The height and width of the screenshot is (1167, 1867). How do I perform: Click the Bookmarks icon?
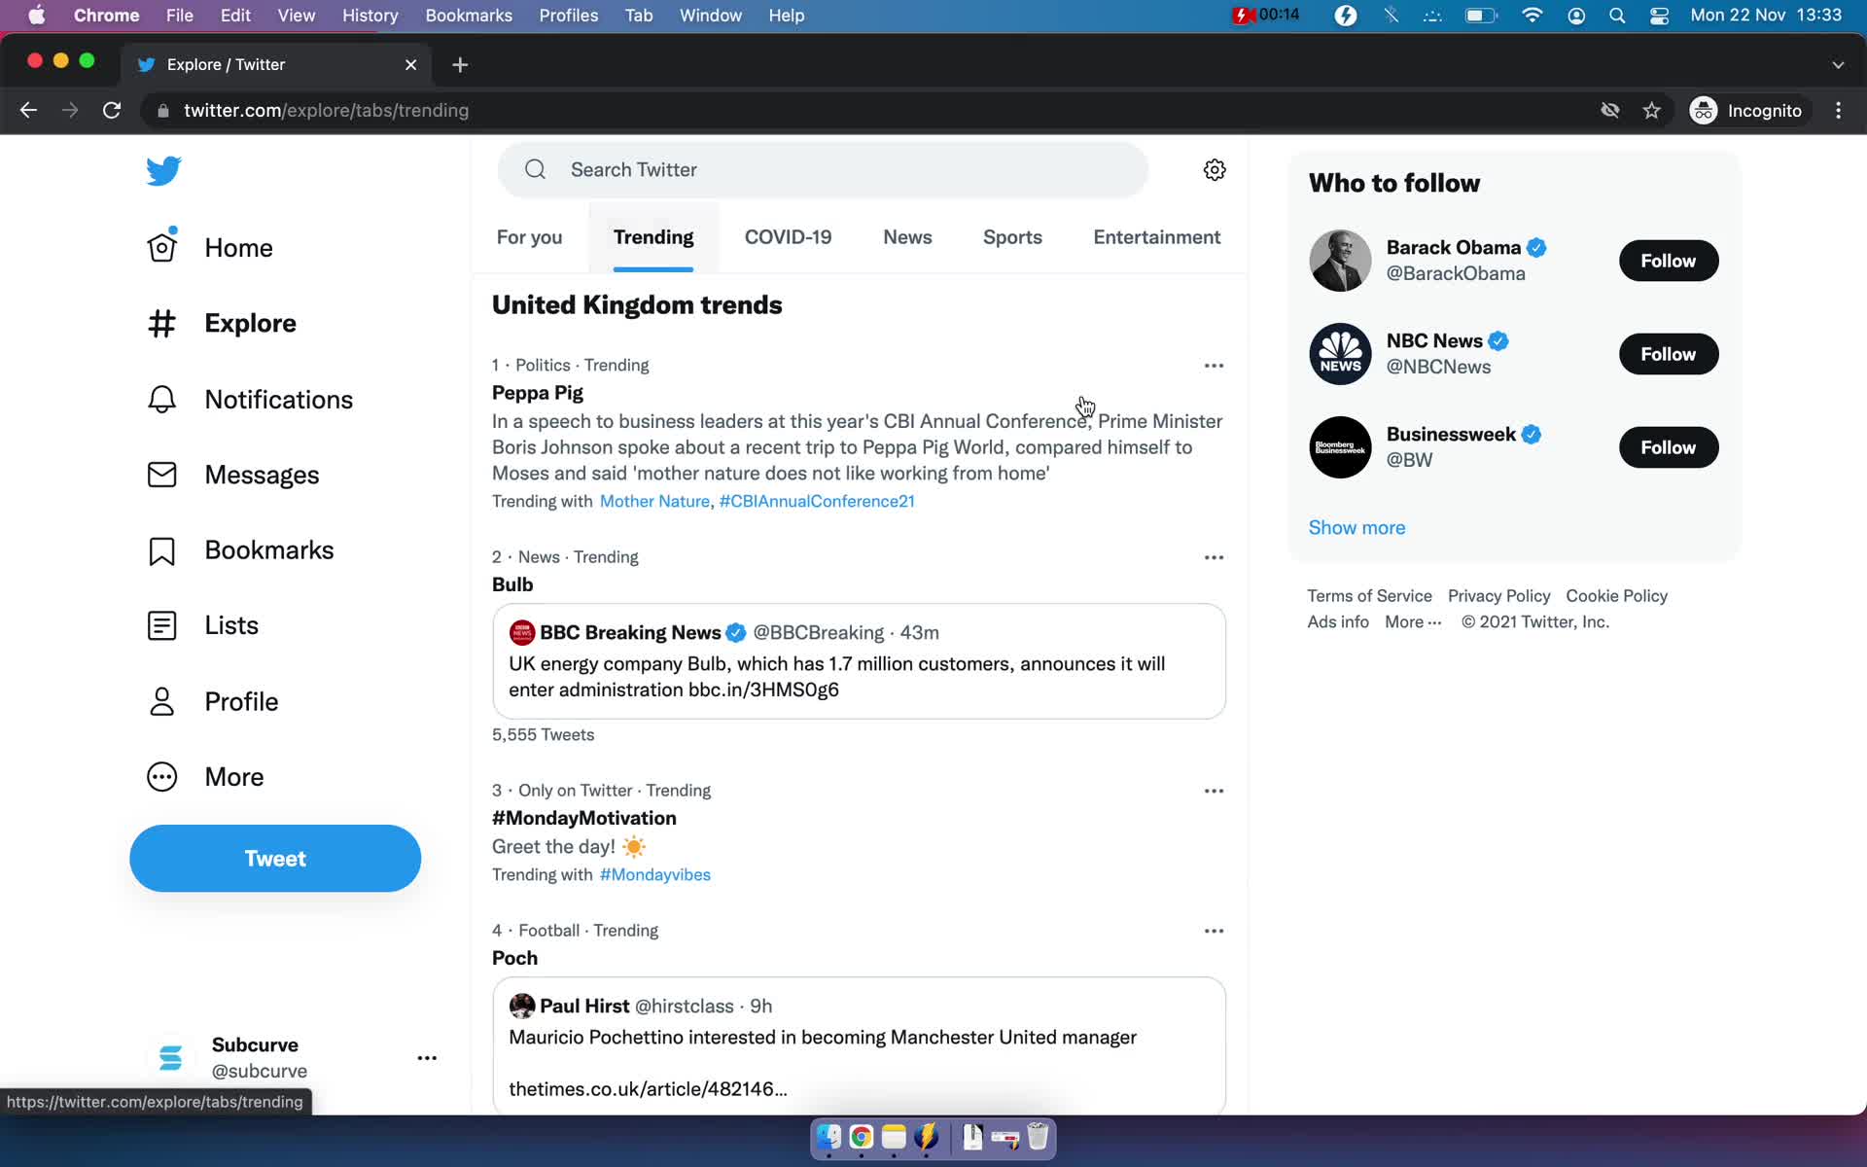coord(161,549)
